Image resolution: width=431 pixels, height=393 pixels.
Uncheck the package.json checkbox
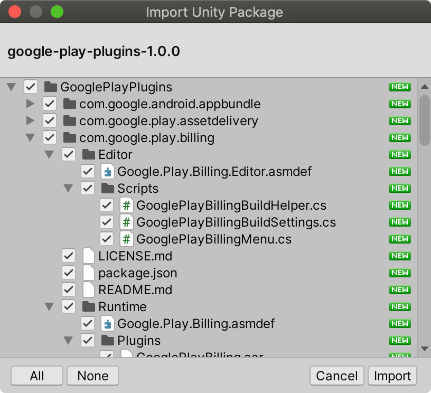tap(69, 273)
